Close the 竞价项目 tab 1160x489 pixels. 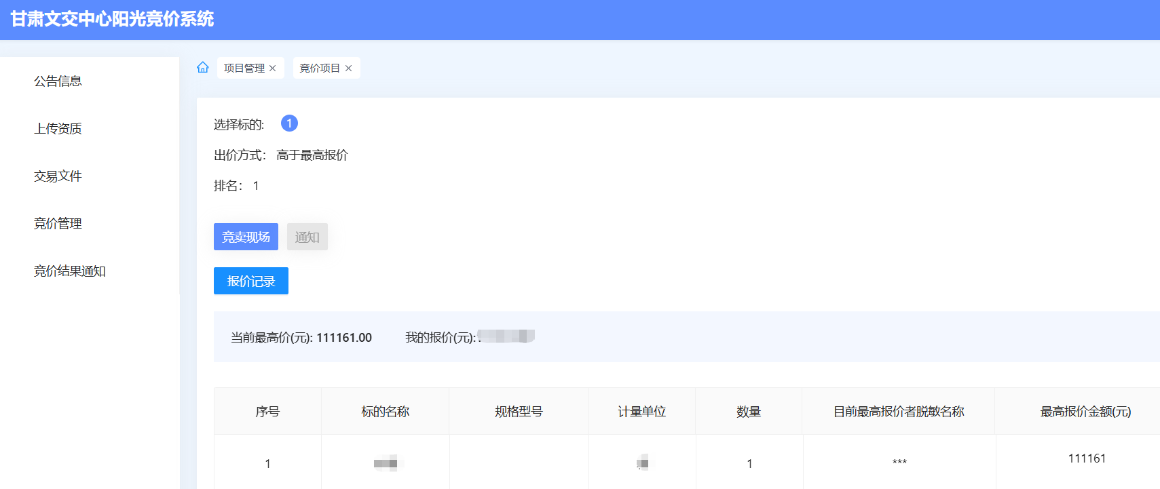click(x=348, y=69)
